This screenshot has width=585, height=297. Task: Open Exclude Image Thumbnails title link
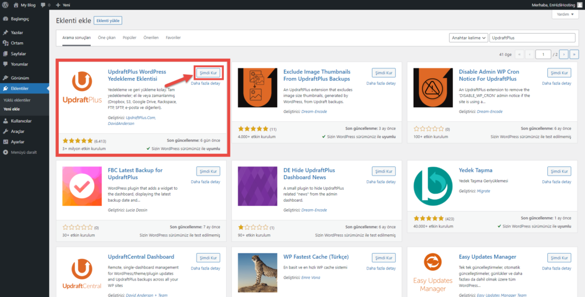pyautogui.click(x=316, y=75)
